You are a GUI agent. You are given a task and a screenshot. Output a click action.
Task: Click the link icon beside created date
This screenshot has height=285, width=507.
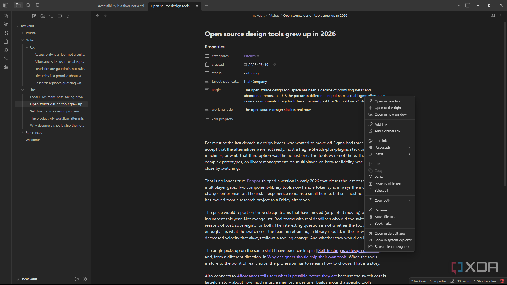(274, 64)
